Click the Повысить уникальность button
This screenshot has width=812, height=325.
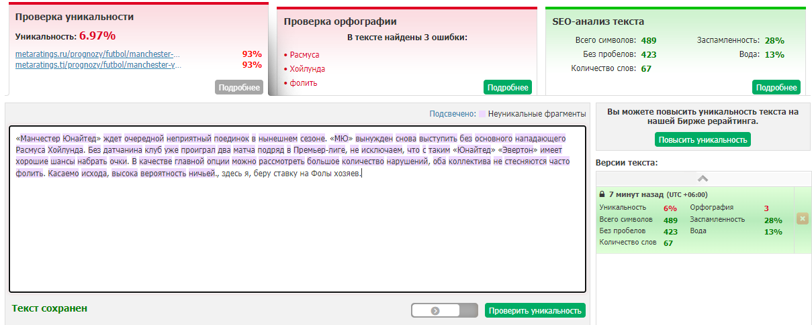point(703,139)
